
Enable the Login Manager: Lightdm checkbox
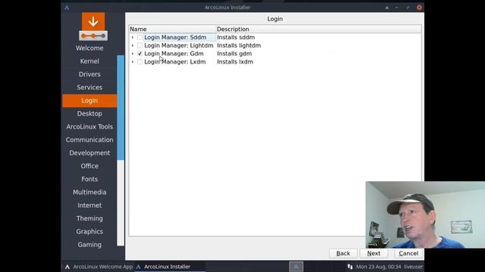tap(139, 45)
